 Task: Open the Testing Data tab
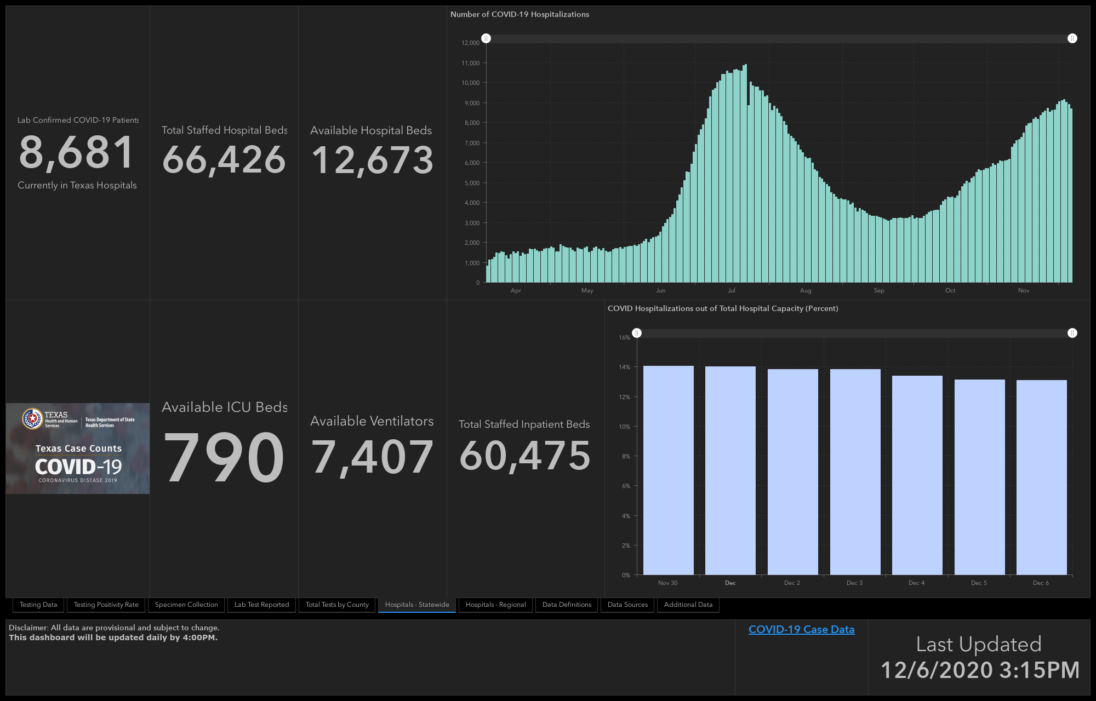[x=38, y=605]
